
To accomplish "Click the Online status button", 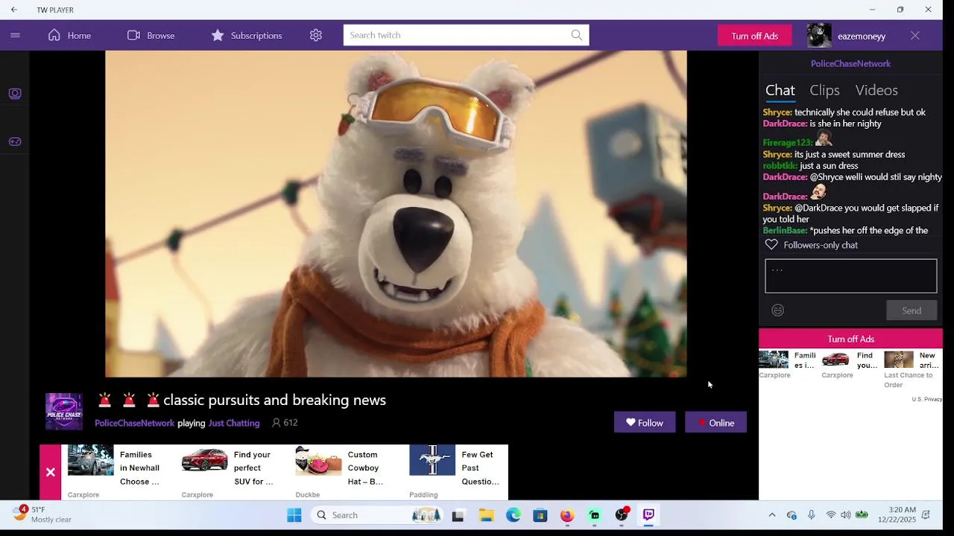I will click(715, 423).
